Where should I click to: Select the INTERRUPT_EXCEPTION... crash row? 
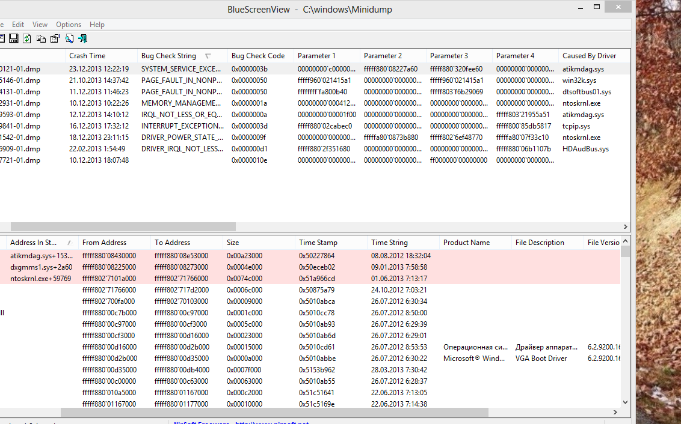click(x=315, y=126)
